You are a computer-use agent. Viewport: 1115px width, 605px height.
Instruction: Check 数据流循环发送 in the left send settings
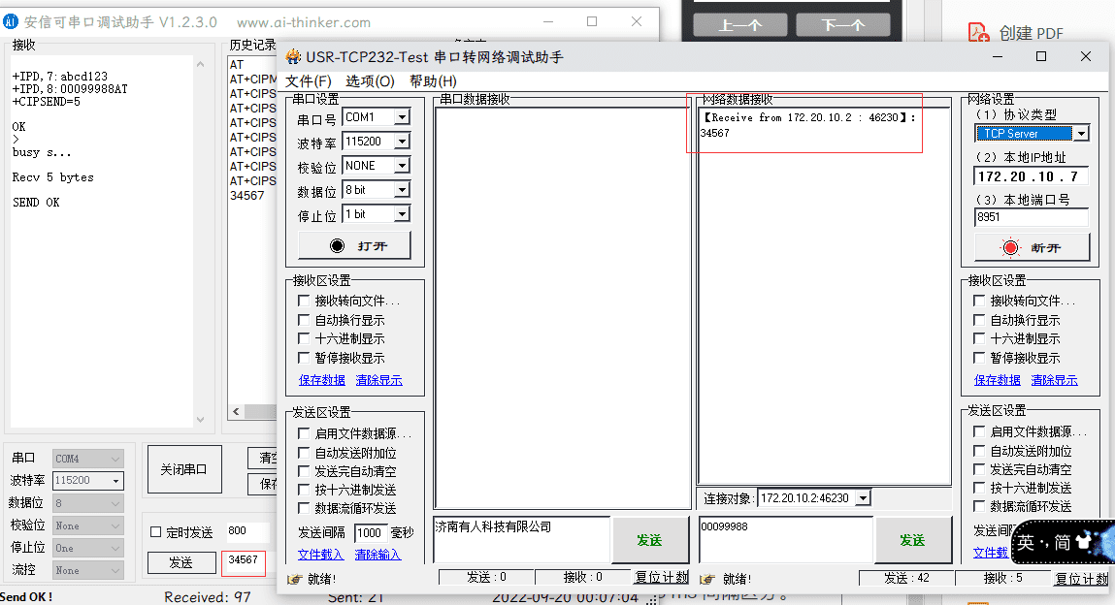tap(305, 508)
